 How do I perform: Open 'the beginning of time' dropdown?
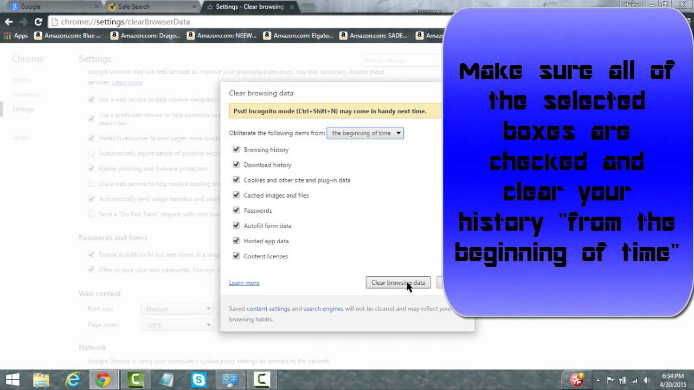(365, 133)
